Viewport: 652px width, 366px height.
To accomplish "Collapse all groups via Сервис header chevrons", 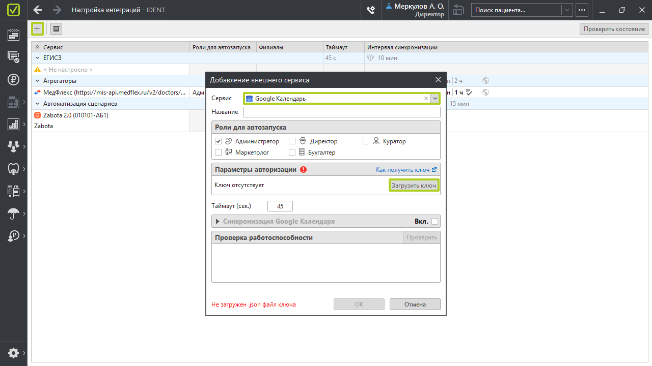I will click(x=37, y=47).
